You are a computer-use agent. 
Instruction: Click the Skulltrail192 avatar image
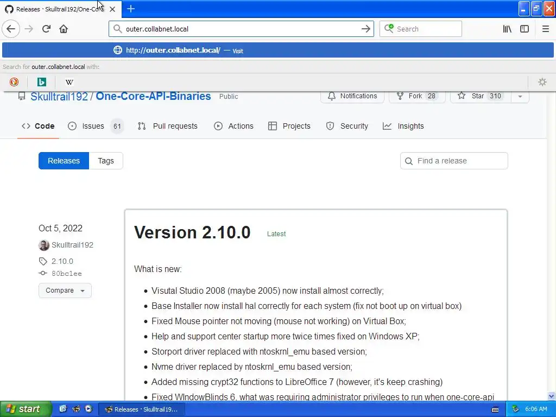point(44,245)
